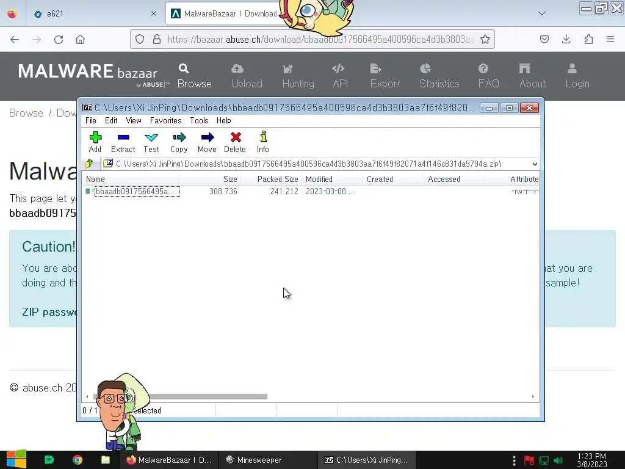Show hidden tray icons overflow dots
This screenshot has height=469, width=625.
click(x=514, y=460)
